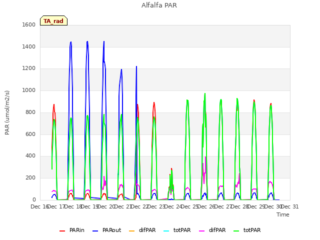Click the 400 y-axis tick label
This screenshot has width=320, height=240.
click(30, 156)
